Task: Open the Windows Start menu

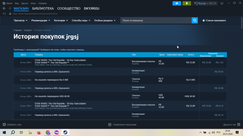Action: tap(4, 133)
